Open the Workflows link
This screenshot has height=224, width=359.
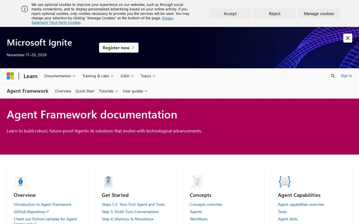(x=199, y=219)
